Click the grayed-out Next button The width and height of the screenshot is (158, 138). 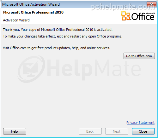[117, 131]
